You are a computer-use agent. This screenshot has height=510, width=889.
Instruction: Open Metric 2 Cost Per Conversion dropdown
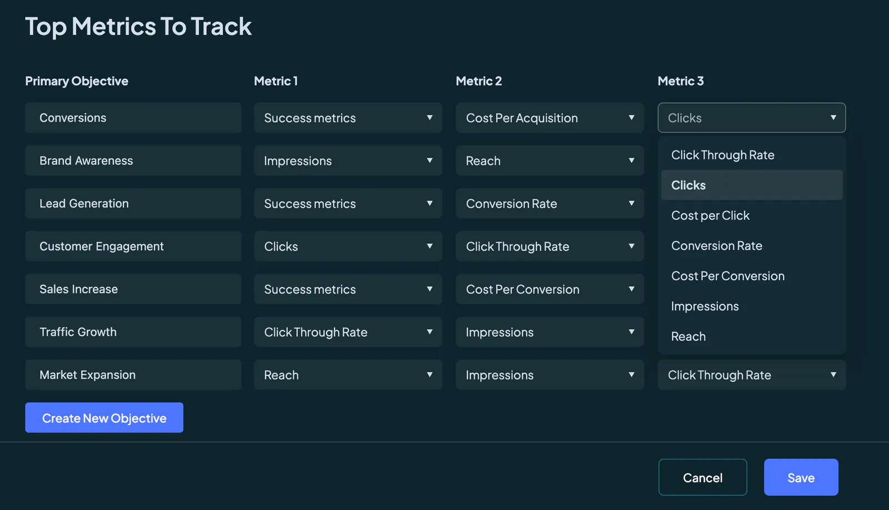tap(550, 289)
